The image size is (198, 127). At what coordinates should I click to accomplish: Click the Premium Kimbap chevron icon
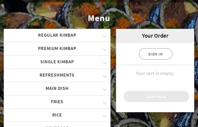point(105,50)
